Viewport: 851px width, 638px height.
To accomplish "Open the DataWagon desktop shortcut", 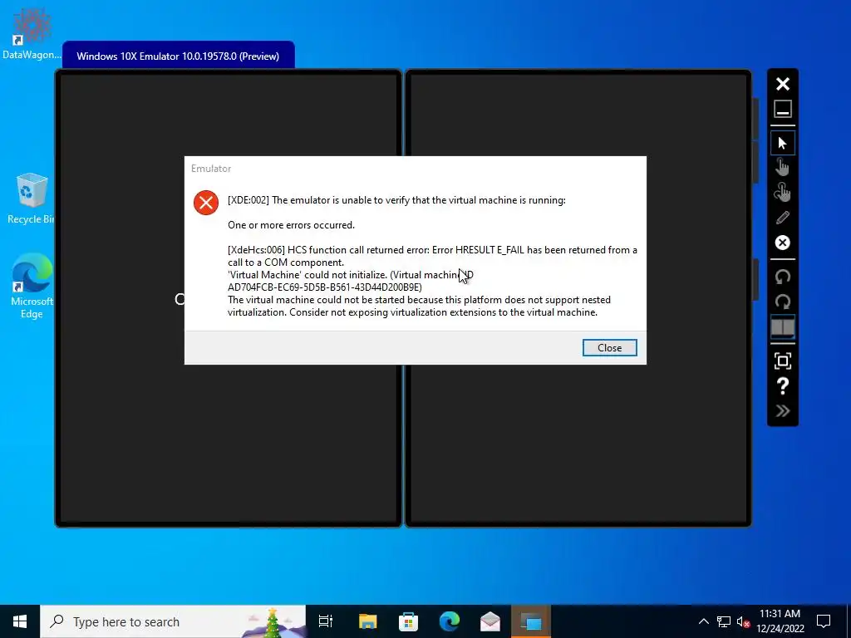I will 31,33.
